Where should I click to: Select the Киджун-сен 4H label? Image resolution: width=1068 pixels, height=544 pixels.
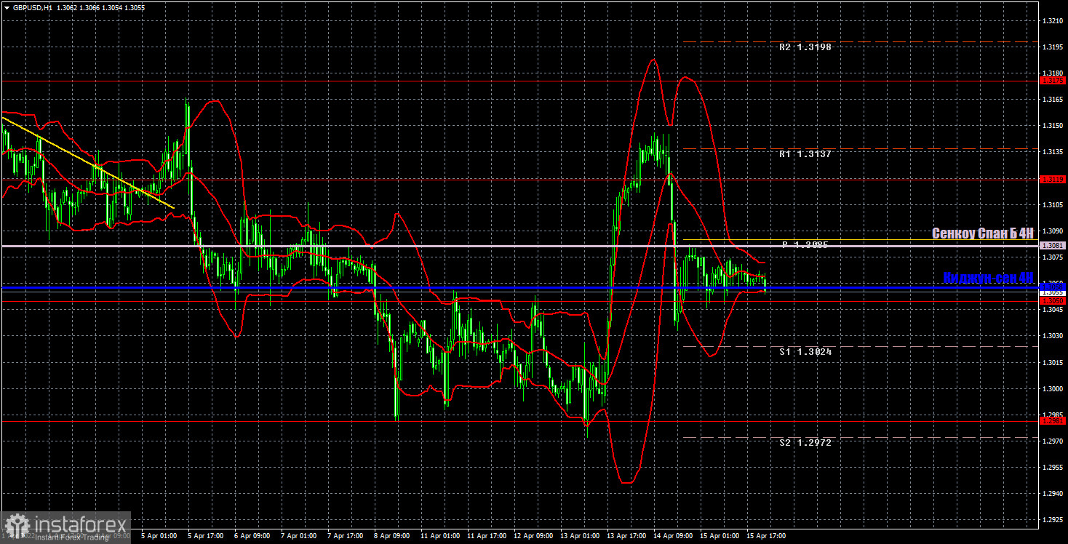(988, 278)
